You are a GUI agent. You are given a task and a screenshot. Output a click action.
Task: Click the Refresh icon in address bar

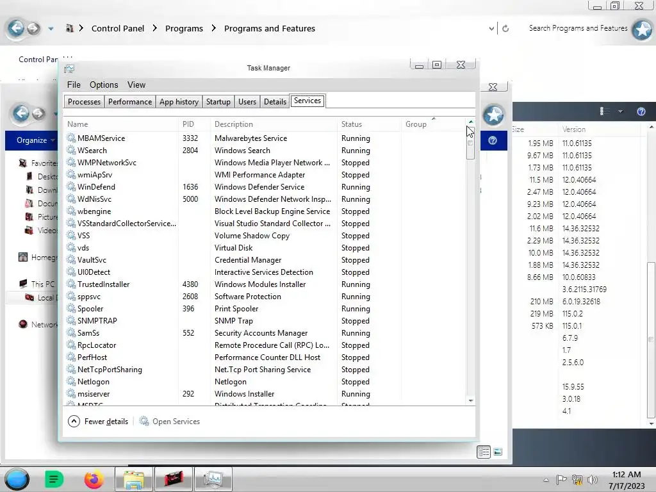(x=505, y=28)
